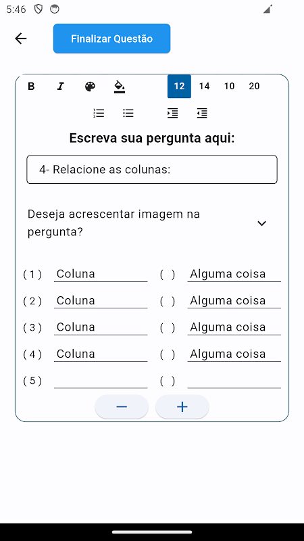
Task: Focus the empty left field of row 5
Action: (x=101, y=381)
